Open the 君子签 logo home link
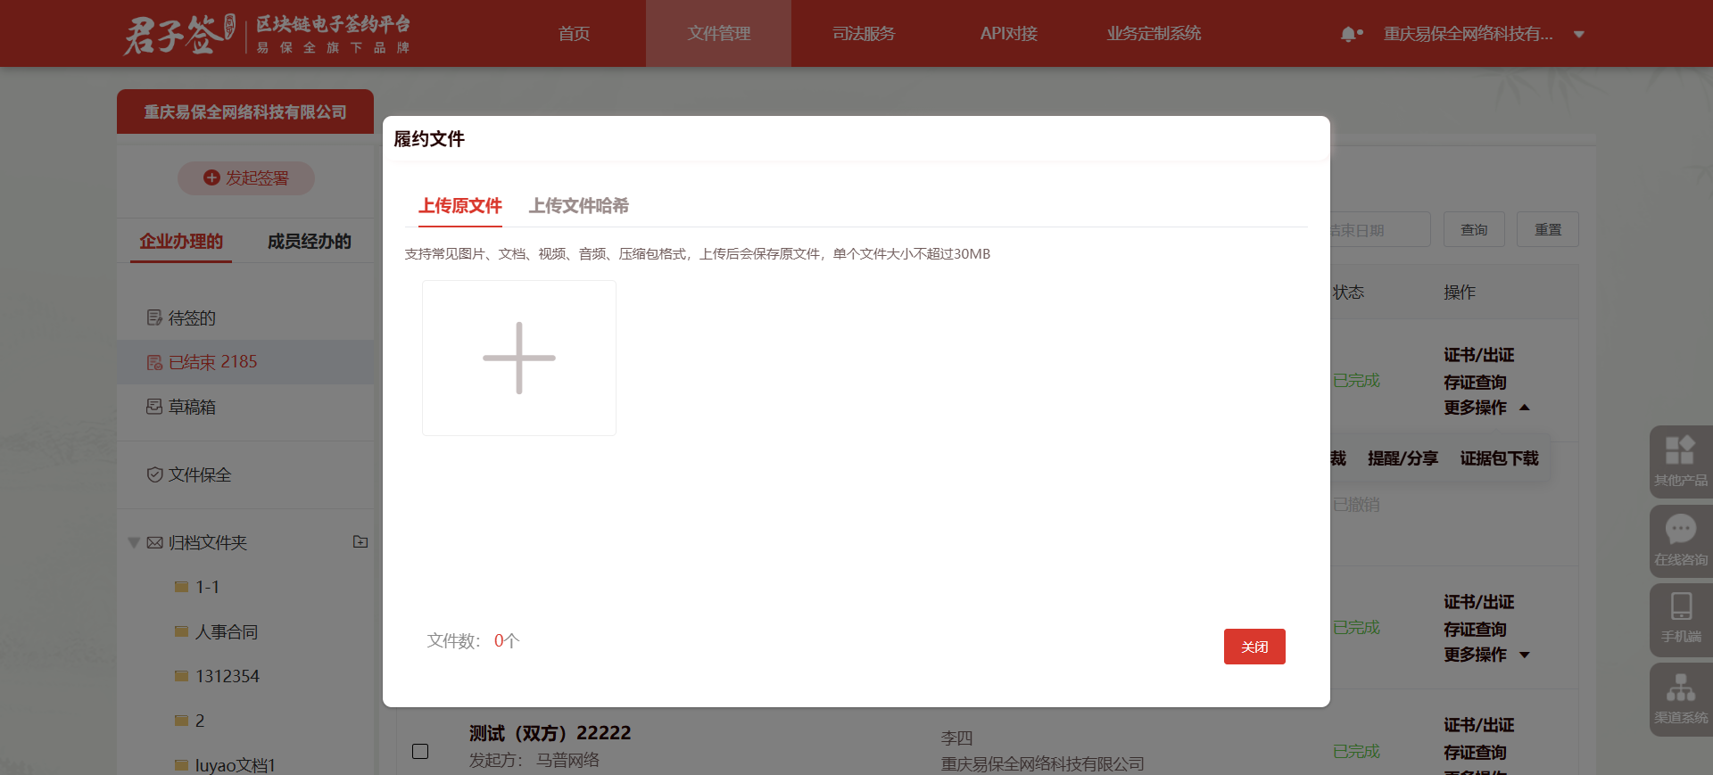The height and width of the screenshot is (775, 1713). 178,34
